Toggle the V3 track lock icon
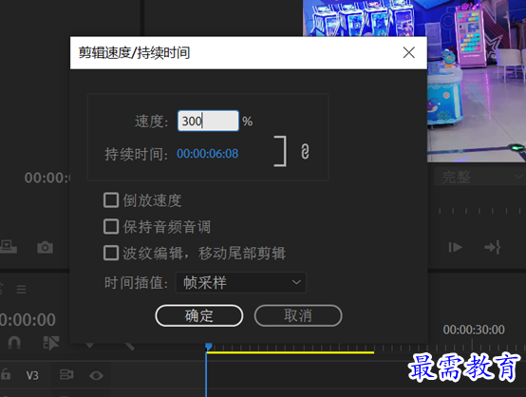This screenshot has height=397, width=526. pyautogui.click(x=6, y=374)
